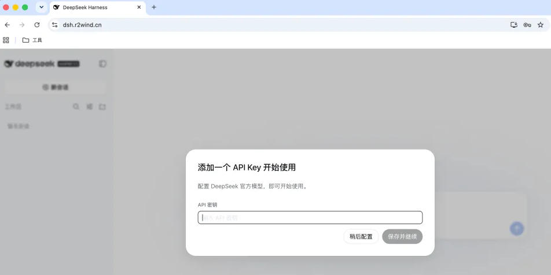Click the install app icon in address bar
551x275 pixels.
point(514,25)
